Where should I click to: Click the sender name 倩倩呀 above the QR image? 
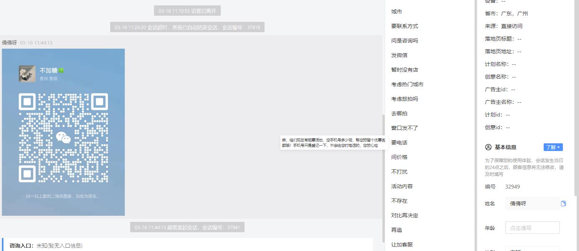[10, 43]
